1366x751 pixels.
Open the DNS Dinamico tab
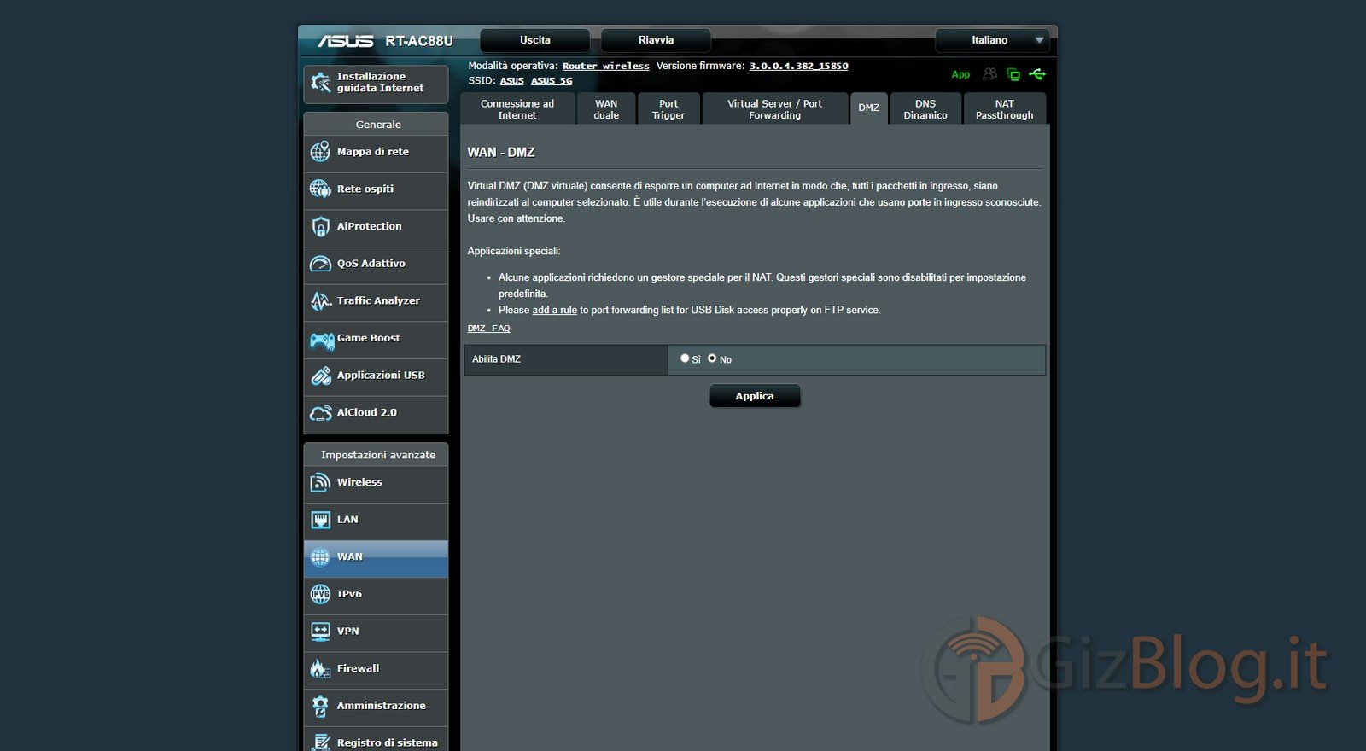click(x=925, y=109)
